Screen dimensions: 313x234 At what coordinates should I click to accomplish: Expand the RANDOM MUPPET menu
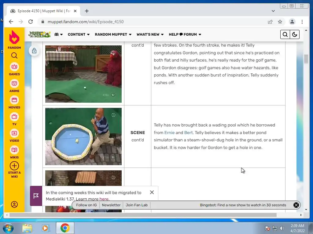coord(113,34)
